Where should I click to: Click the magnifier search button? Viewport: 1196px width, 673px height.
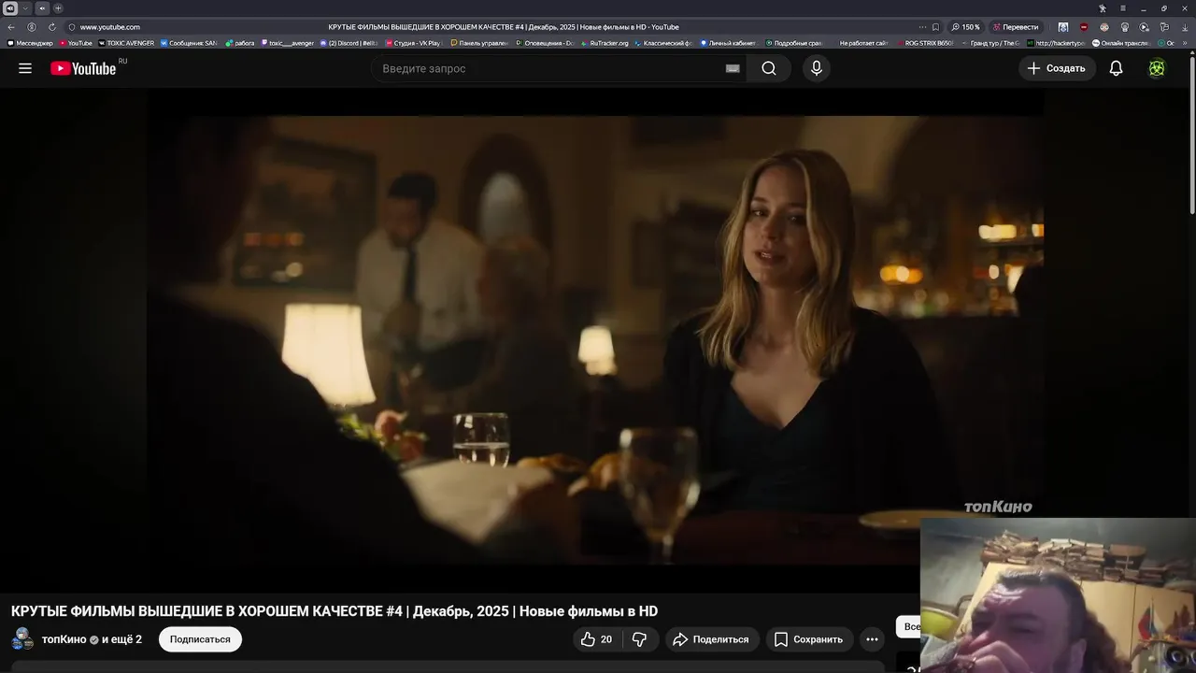pos(769,68)
